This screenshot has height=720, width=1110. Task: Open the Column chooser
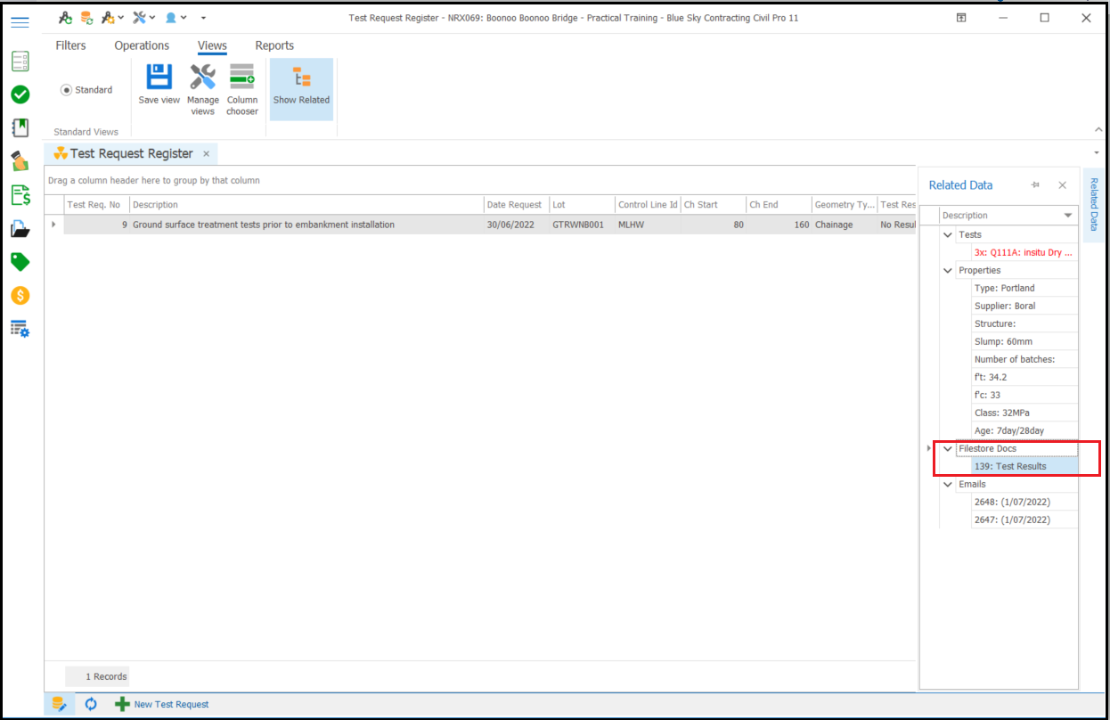(241, 78)
